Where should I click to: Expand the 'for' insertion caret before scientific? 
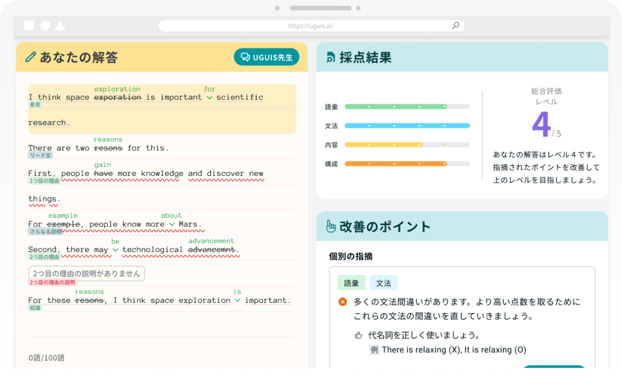[x=209, y=98]
